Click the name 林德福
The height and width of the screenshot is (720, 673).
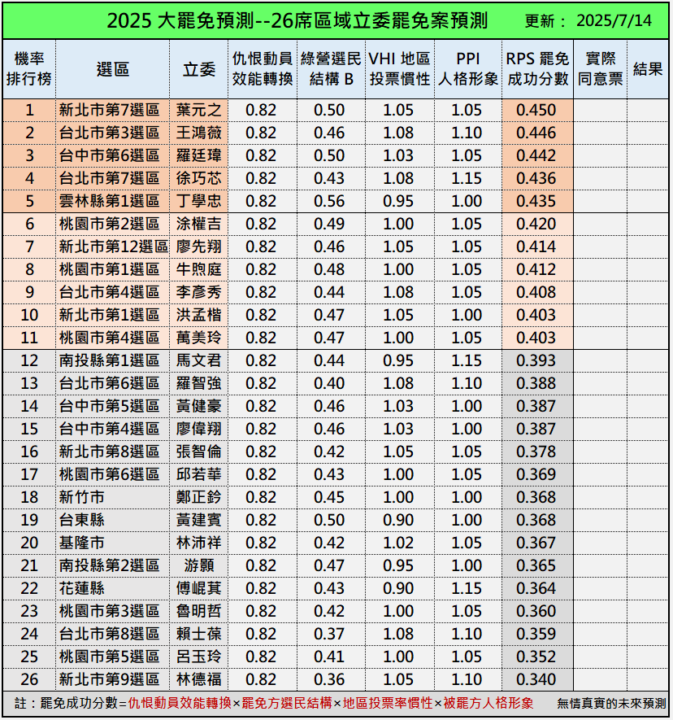198,679
